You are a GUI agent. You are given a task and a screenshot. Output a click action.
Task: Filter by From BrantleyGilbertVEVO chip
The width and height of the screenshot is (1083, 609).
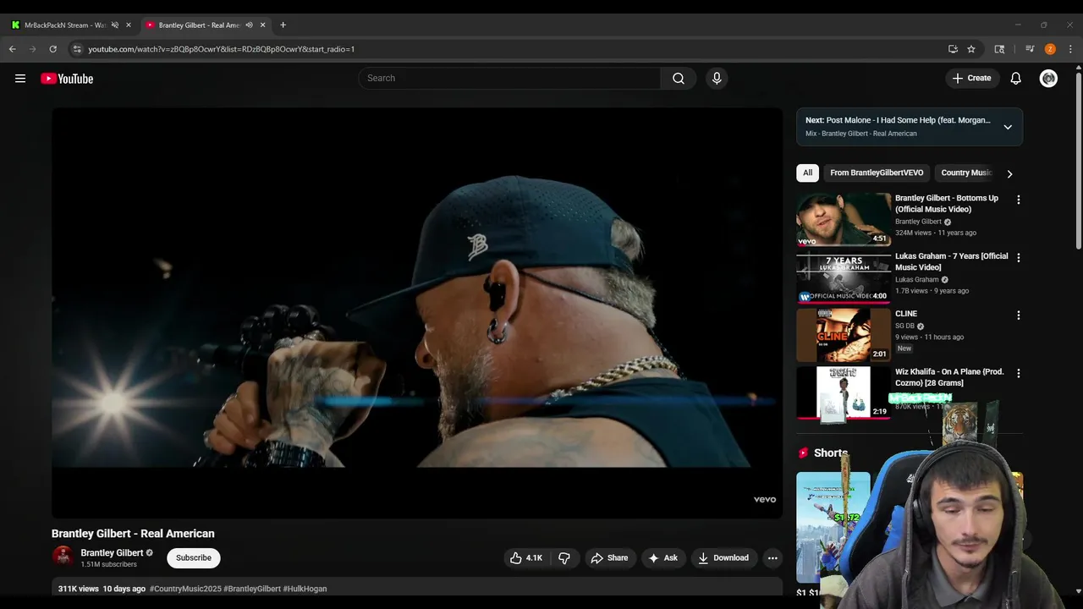coord(877,173)
